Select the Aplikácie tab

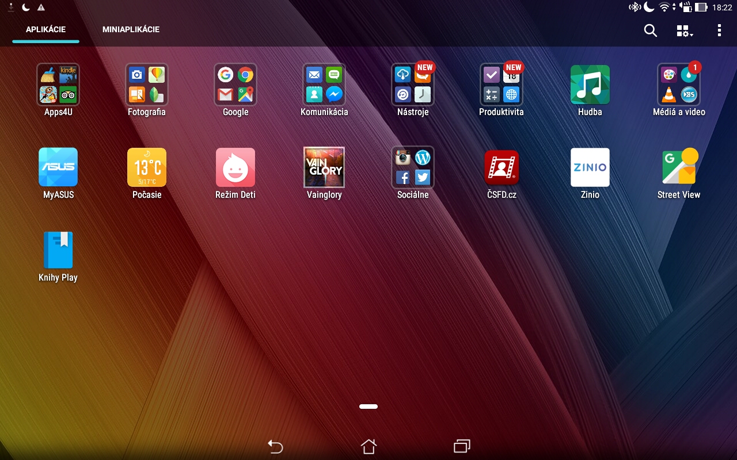[x=45, y=29]
